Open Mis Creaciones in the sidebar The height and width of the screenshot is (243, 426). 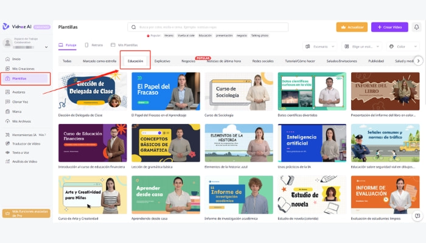point(23,69)
